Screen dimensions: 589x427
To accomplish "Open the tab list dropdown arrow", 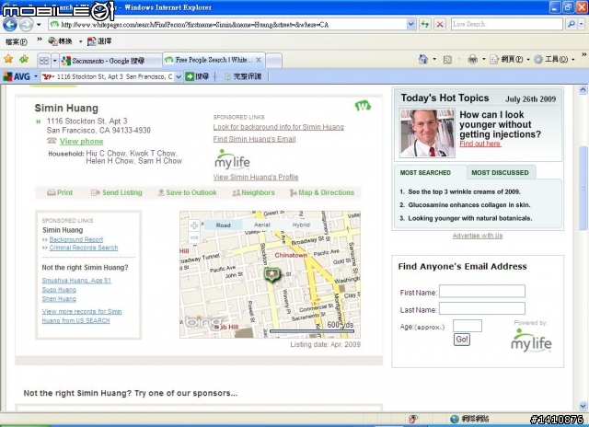I will (54, 61).
